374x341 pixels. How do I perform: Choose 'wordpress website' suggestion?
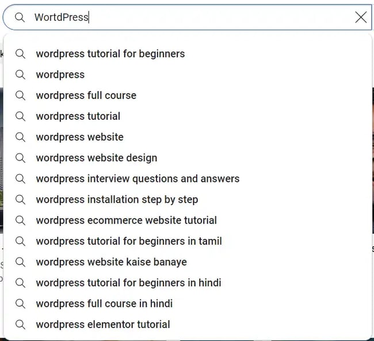pyautogui.click(x=188, y=137)
